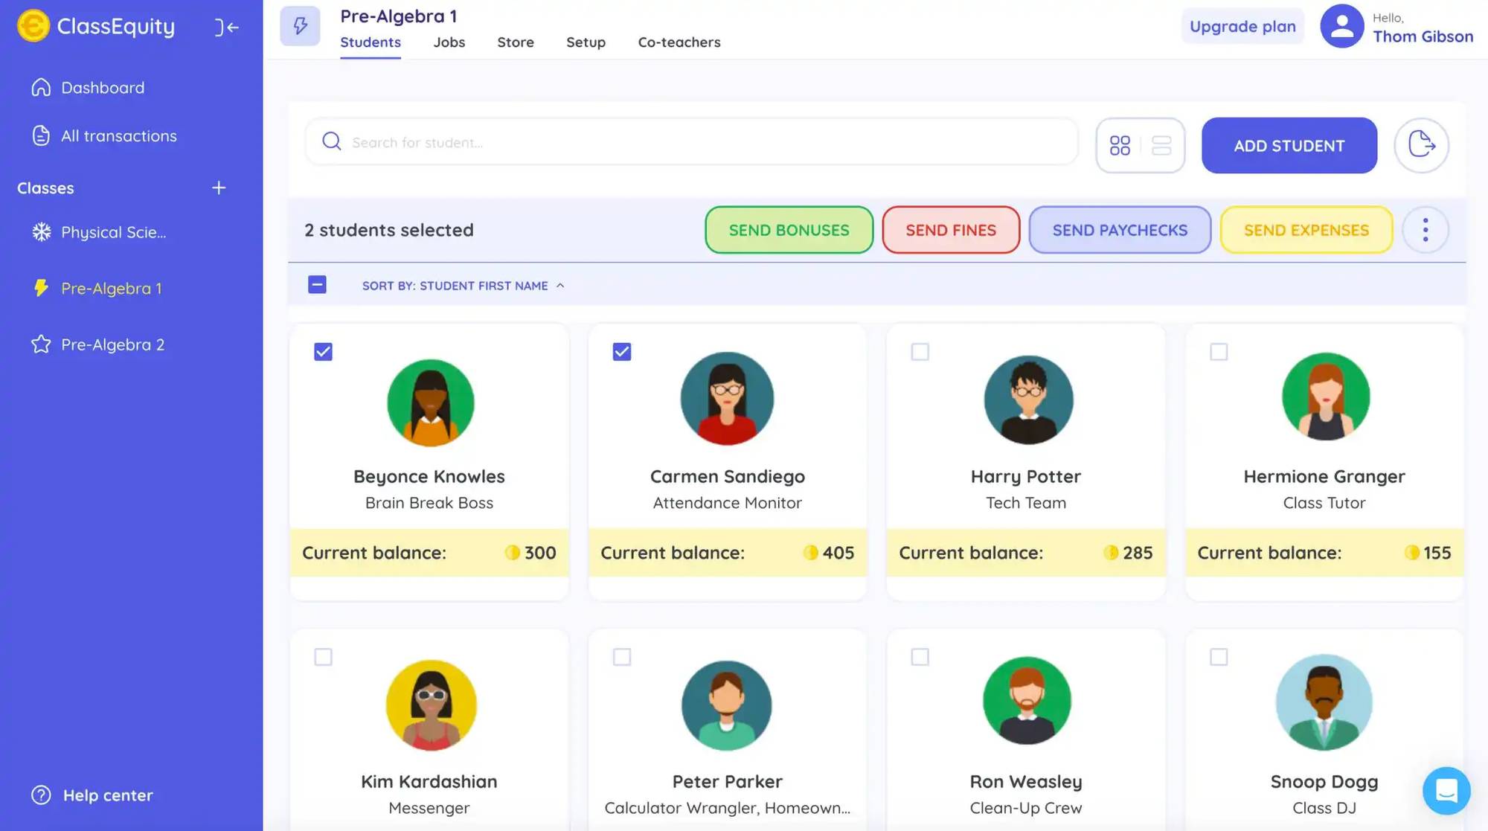1488x831 pixels.
Task: Click the Help center question mark icon
Action: (x=41, y=795)
